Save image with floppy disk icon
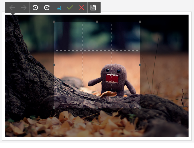 pyautogui.click(x=93, y=8)
